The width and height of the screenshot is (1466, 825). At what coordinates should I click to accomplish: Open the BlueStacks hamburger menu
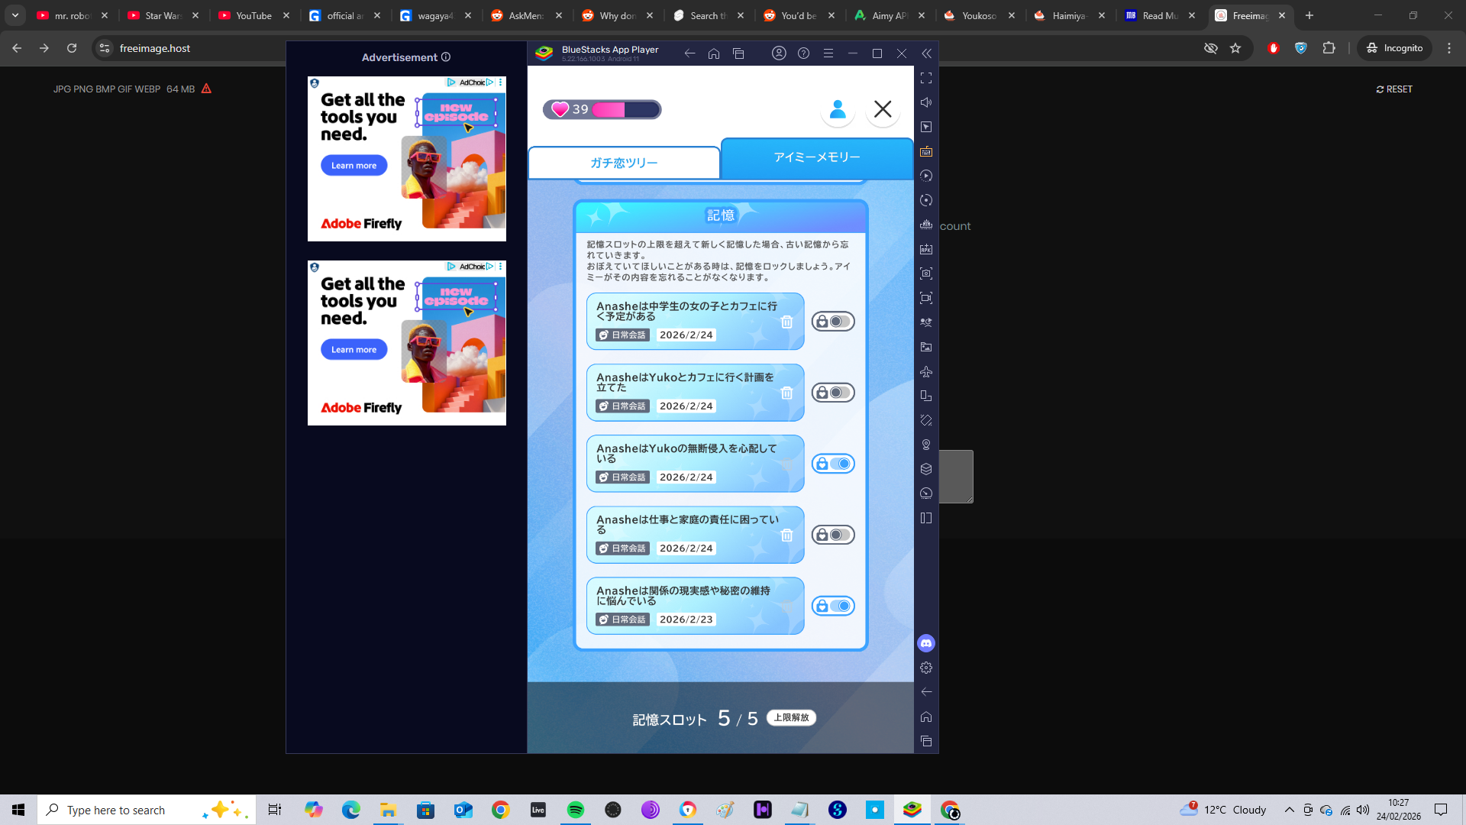828,53
